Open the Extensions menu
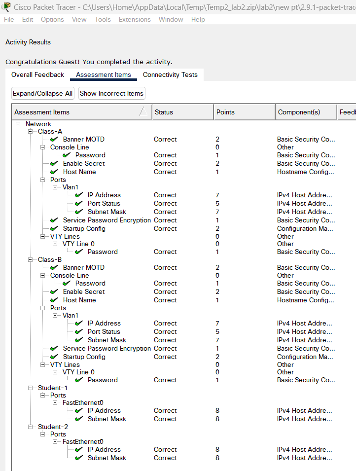The width and height of the screenshot is (356, 471). click(135, 20)
